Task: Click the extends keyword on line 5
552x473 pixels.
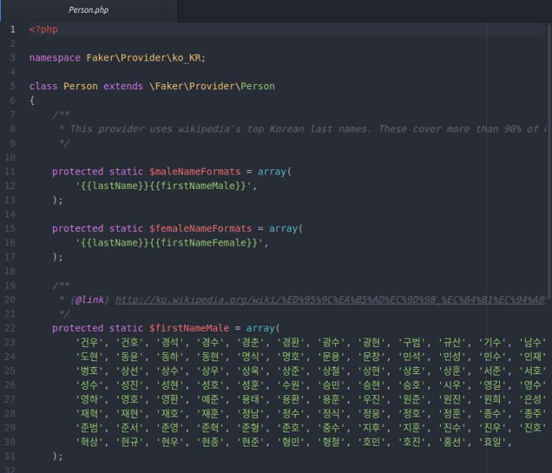Action: [x=122, y=86]
